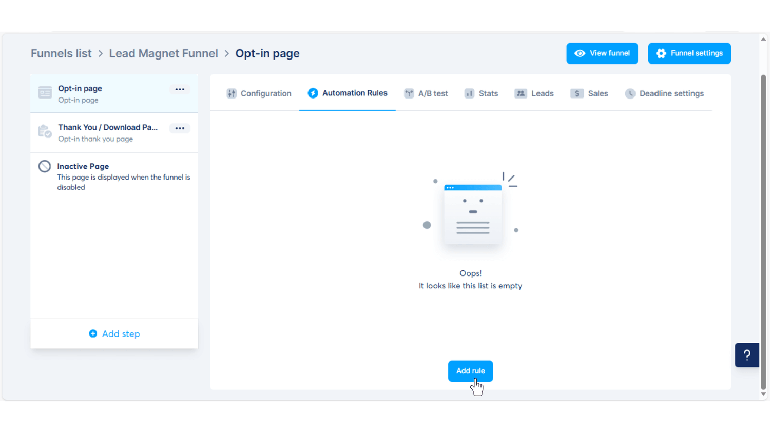
Task: Click the A/B test split icon
Action: click(x=409, y=93)
